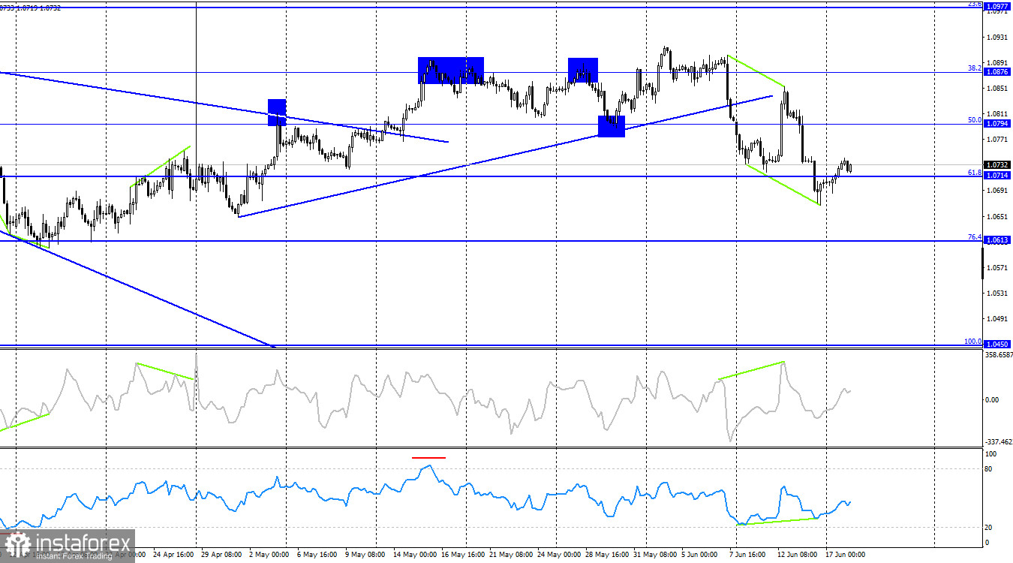Click the 1.0811 price axis value
Viewport: 1013px width, 563px height.
point(997,113)
